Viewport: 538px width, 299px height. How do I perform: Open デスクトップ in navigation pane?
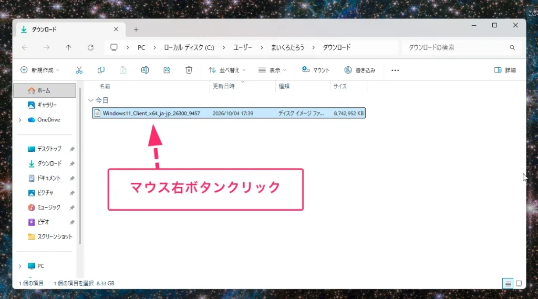point(45,149)
